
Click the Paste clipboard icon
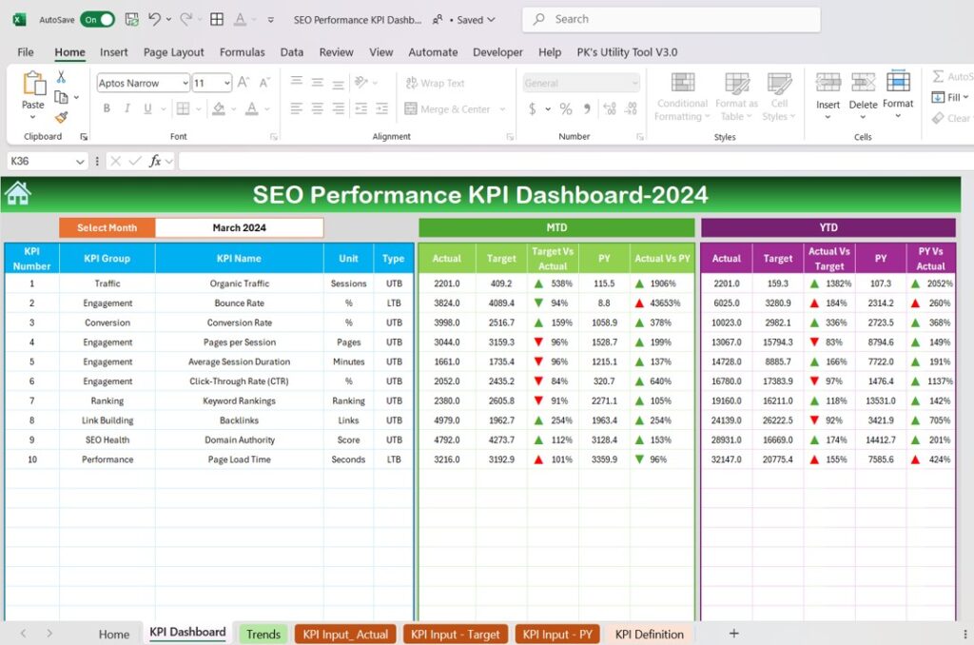(x=33, y=84)
